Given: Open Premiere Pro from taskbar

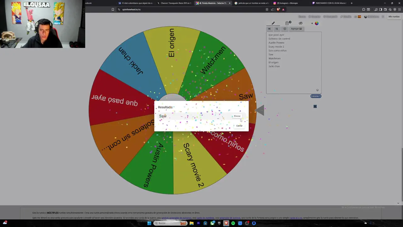Looking at the screenshot, I should [x=198, y=223].
